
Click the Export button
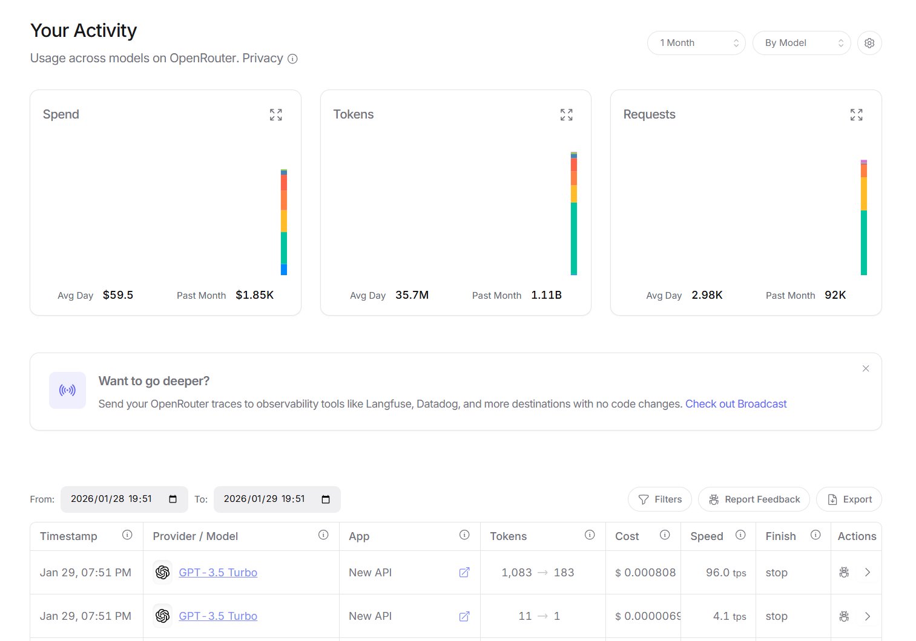point(849,499)
